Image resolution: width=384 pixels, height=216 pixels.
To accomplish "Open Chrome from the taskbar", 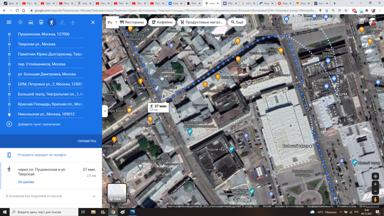I will point(113,212).
